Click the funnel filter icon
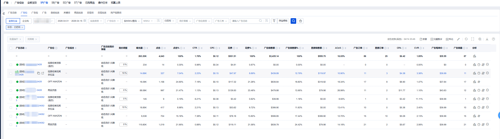This screenshot has height=139, width=500. (274, 21)
